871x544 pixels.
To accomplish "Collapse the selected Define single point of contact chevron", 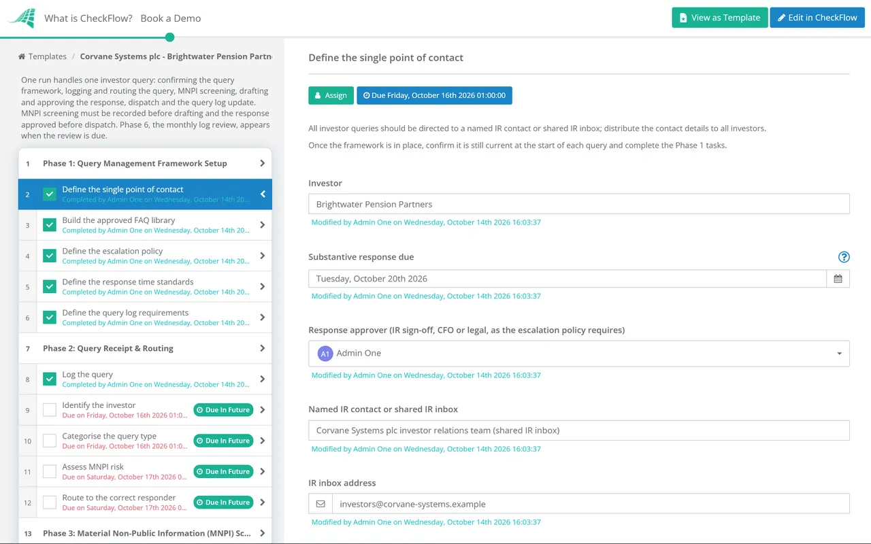I will pos(263,194).
